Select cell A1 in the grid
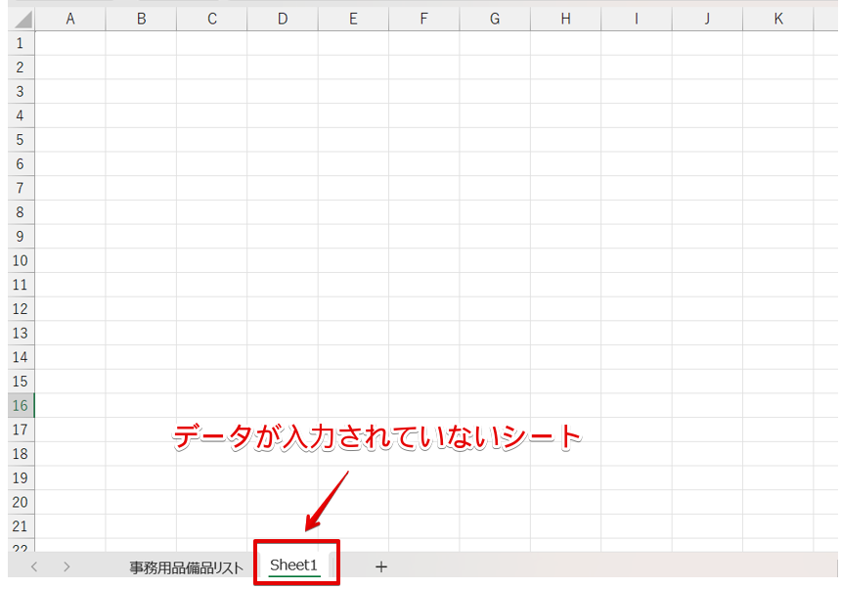 [69, 43]
